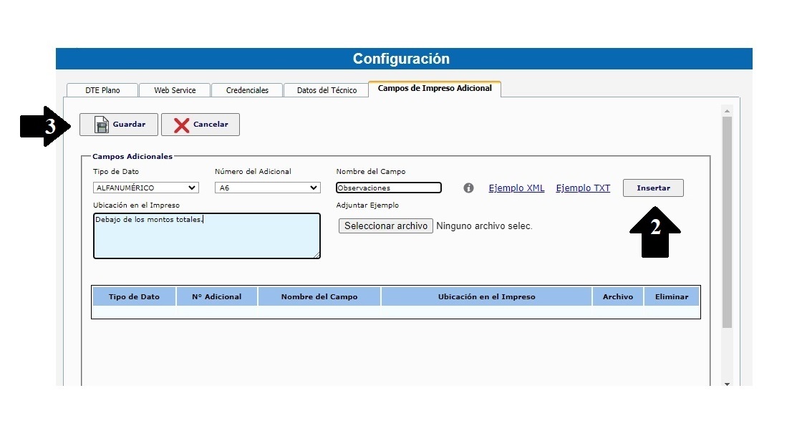Click the scrollbar down arrow
This screenshot has width=797, height=441.
(x=727, y=384)
